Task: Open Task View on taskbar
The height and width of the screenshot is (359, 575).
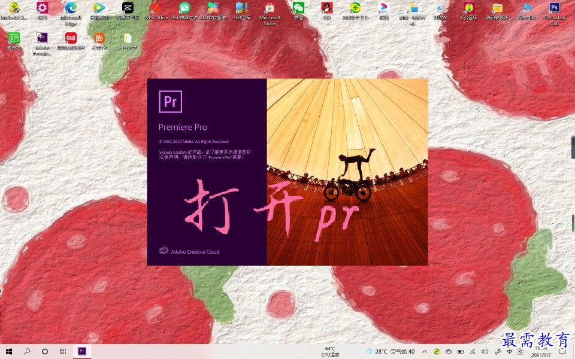Action: 63,351
